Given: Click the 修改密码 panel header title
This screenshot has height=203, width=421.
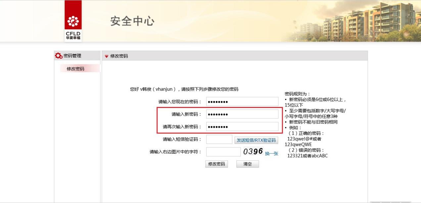Looking at the screenshot, I should point(119,56).
